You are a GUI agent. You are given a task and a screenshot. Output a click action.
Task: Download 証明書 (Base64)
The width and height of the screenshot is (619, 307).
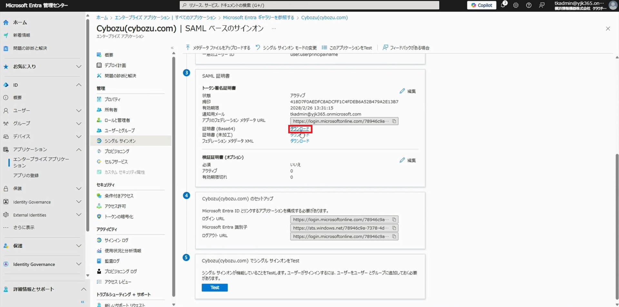click(300, 129)
